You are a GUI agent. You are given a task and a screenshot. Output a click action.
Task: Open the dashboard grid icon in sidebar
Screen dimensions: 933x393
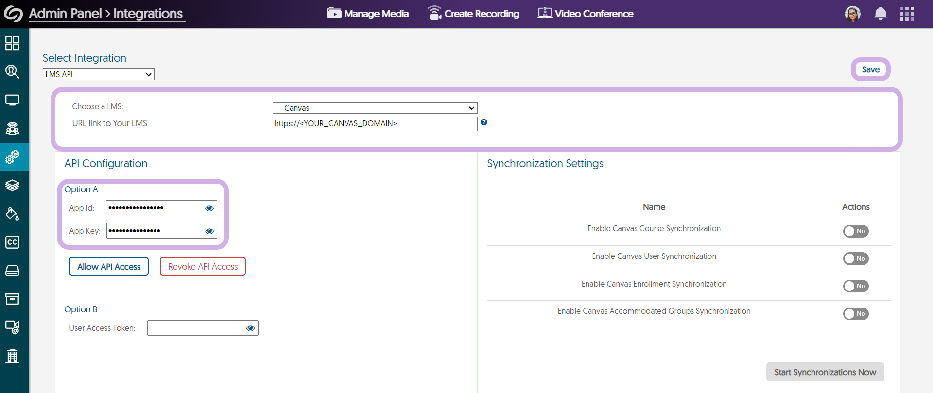tap(12, 43)
